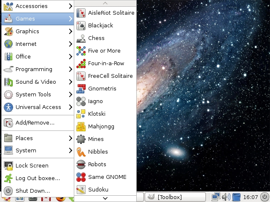270x202 pixels.
Task: Launch the Mines game
Action: (x=105, y=139)
